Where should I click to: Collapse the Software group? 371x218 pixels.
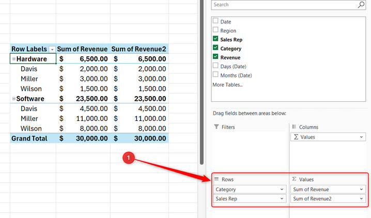(14, 99)
